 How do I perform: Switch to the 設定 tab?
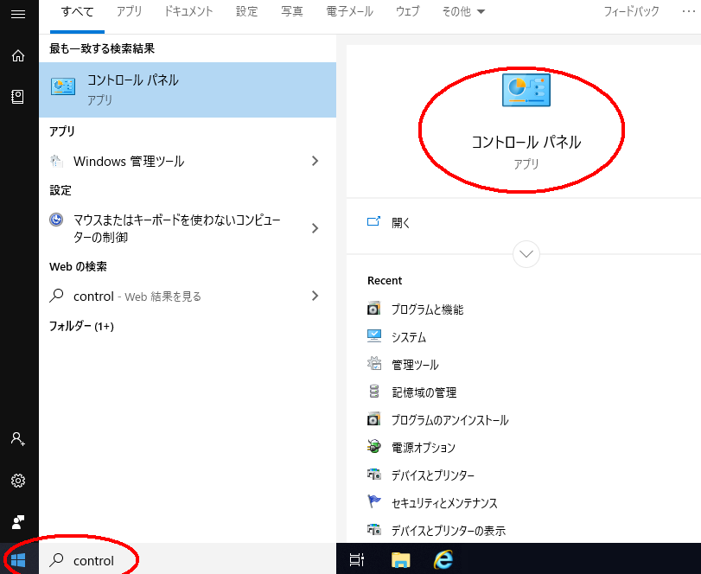pos(246,12)
